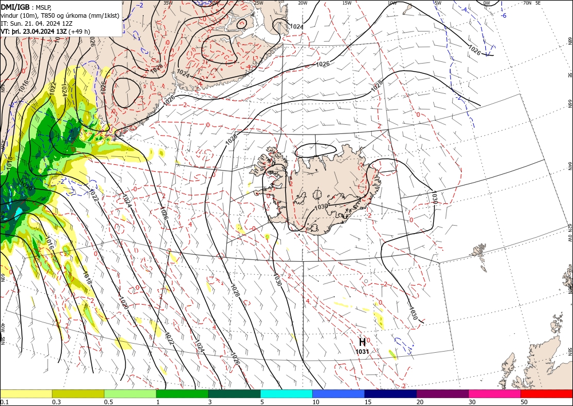
Task: Click the '35W' longitude label
Action: [x=168, y=3]
